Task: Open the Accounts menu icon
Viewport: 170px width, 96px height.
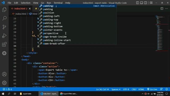Action: click(4, 74)
